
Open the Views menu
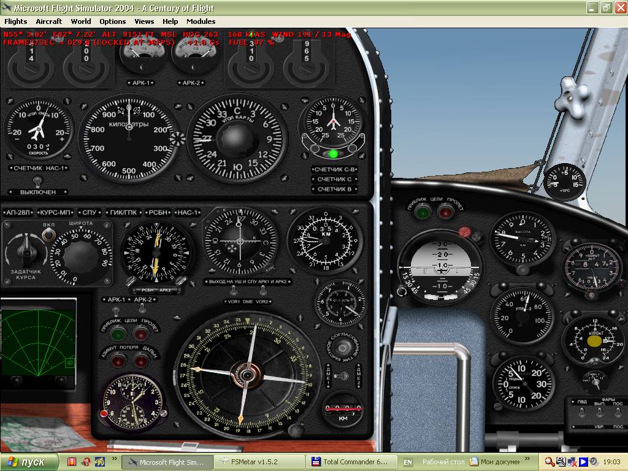pyautogui.click(x=144, y=21)
